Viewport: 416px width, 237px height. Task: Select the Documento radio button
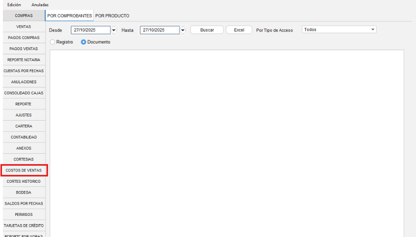pyautogui.click(x=83, y=42)
